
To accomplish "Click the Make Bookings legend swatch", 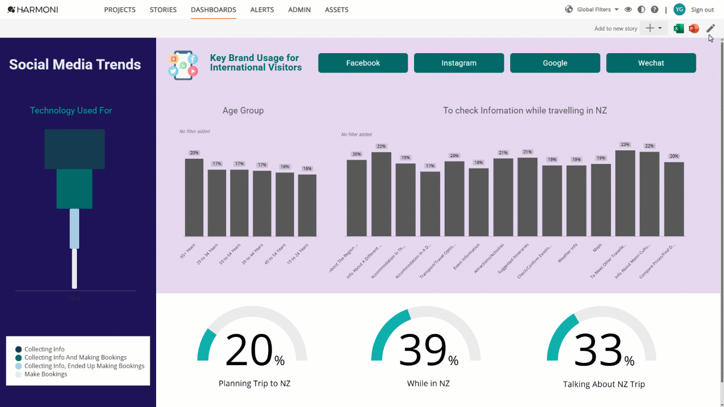I will point(19,374).
